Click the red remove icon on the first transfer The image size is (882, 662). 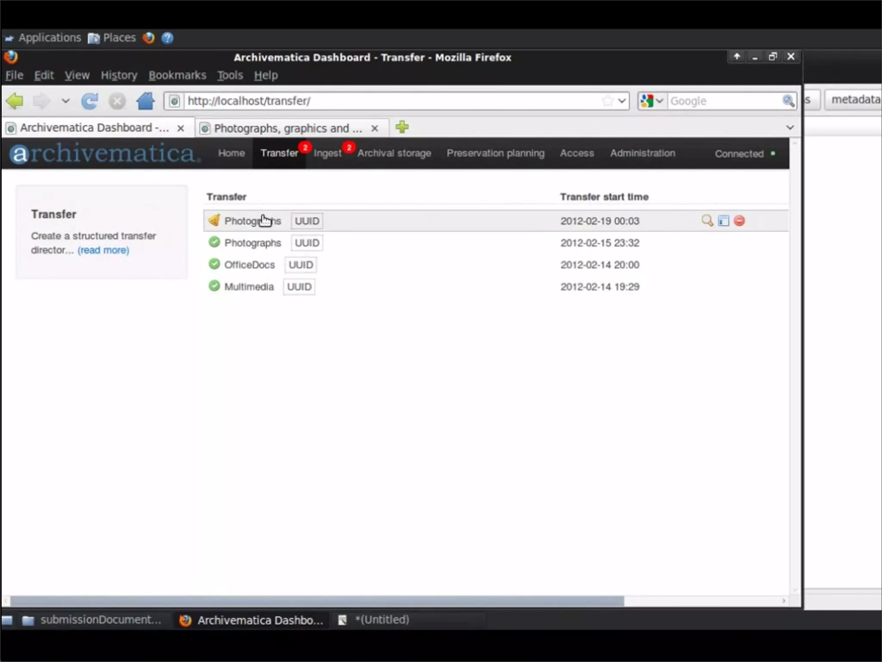(739, 221)
